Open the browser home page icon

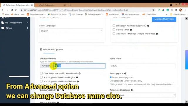click(16, 10)
